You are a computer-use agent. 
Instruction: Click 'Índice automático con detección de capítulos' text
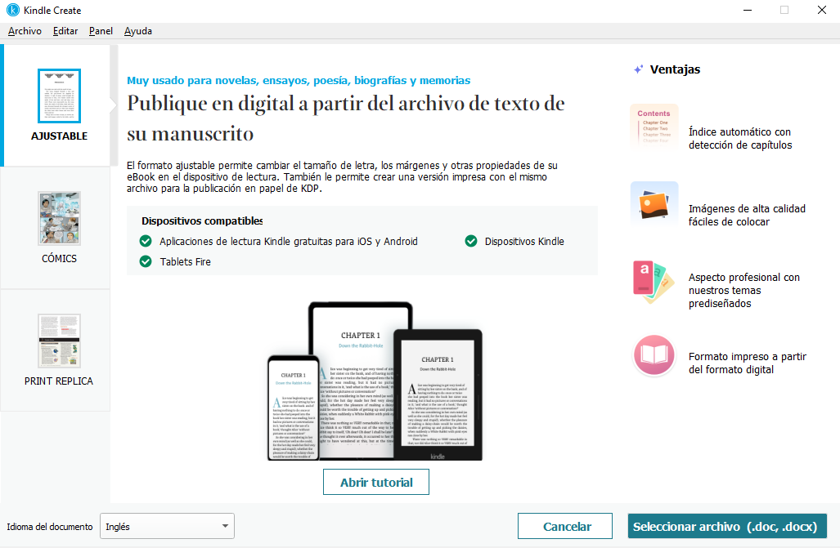coord(740,138)
